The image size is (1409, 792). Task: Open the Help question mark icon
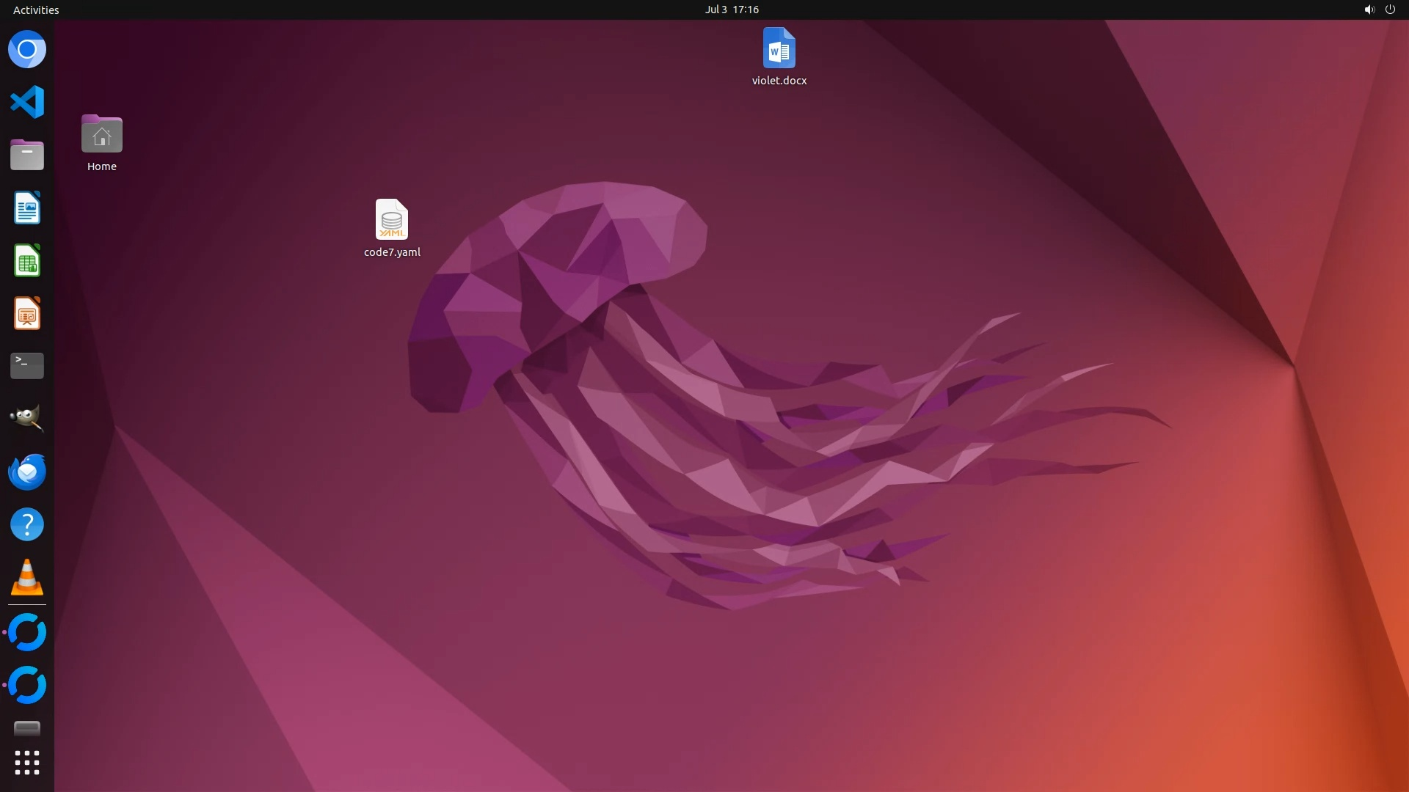(27, 524)
